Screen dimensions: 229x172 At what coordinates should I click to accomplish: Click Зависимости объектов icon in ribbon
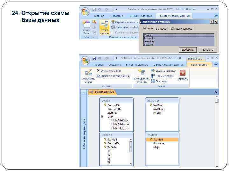tap(113, 27)
